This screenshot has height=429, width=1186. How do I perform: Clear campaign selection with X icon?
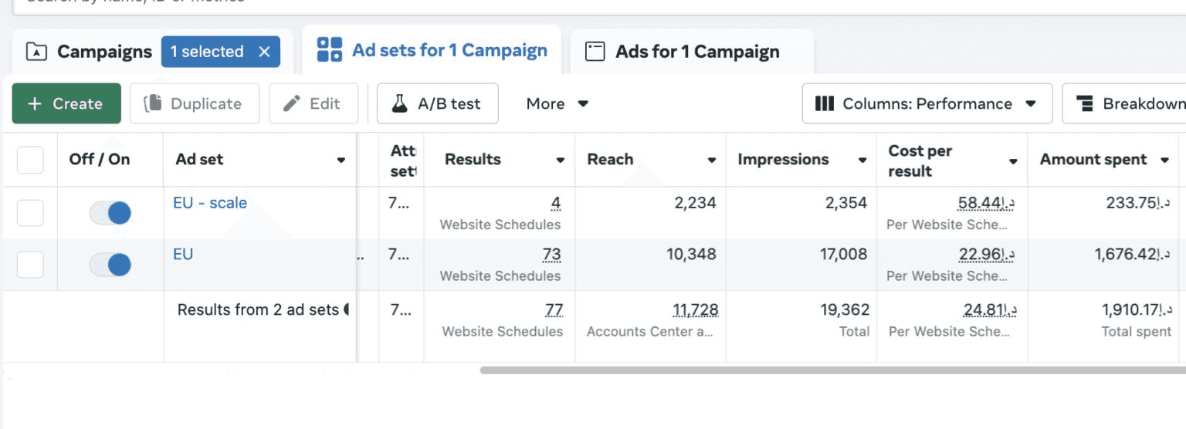click(264, 52)
